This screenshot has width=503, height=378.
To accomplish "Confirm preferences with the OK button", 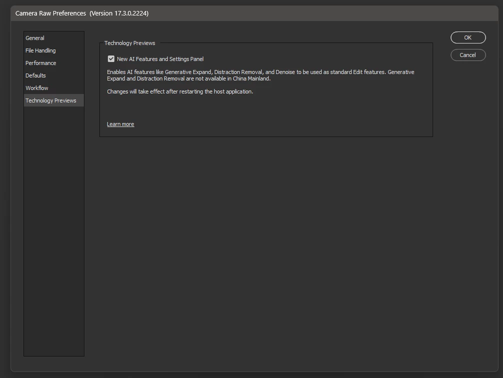I will point(468,37).
